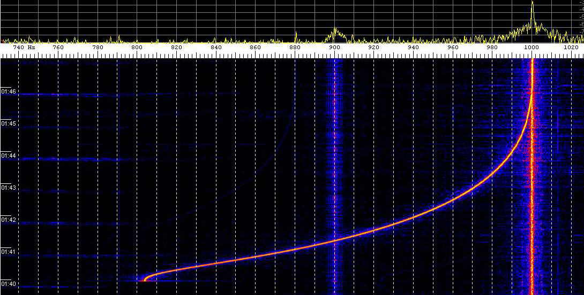Image resolution: width=584 pixels, height=295 pixels.
Task: Click the 960 frequency scale label
Action: [x=453, y=48]
